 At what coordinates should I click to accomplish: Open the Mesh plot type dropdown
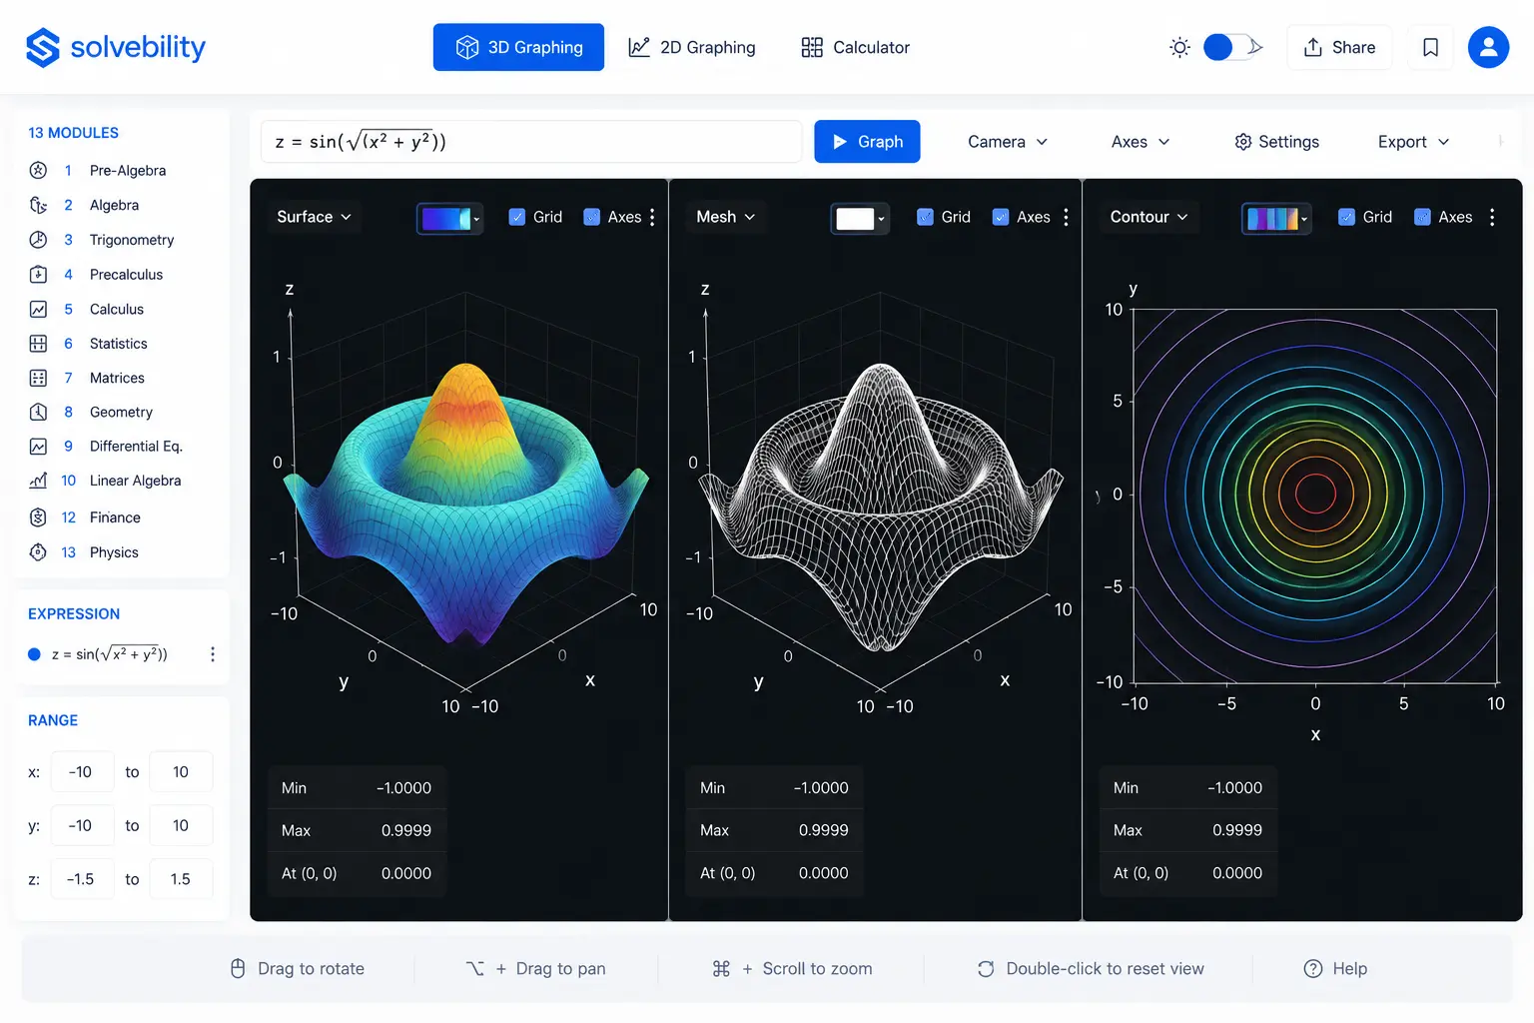tap(726, 217)
